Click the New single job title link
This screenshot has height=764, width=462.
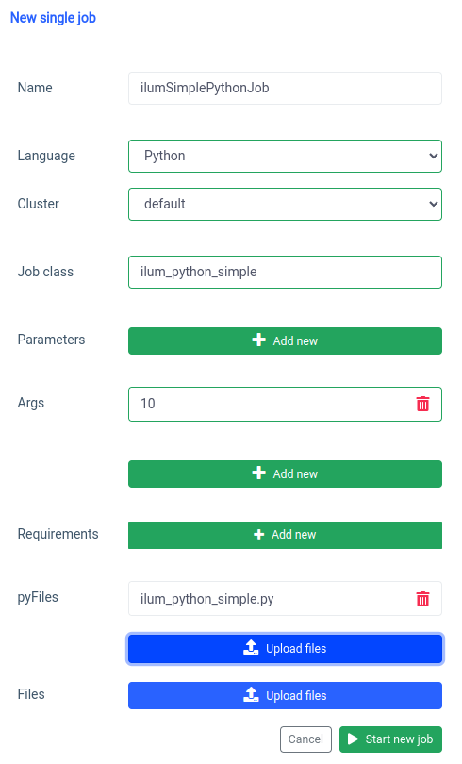[53, 18]
